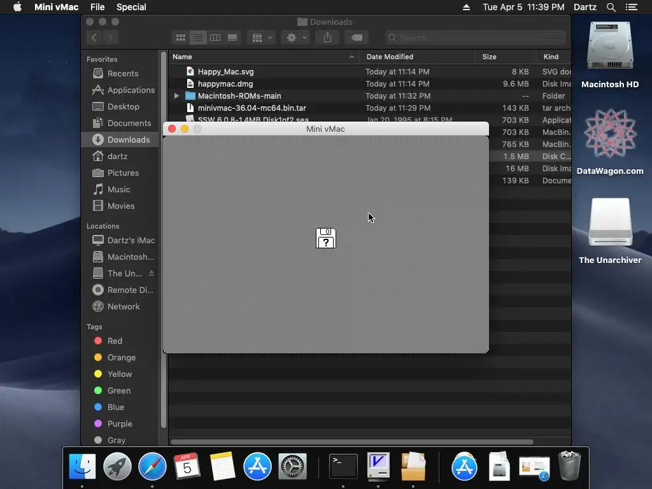Select Remote Disc in sidebar

(x=120, y=290)
